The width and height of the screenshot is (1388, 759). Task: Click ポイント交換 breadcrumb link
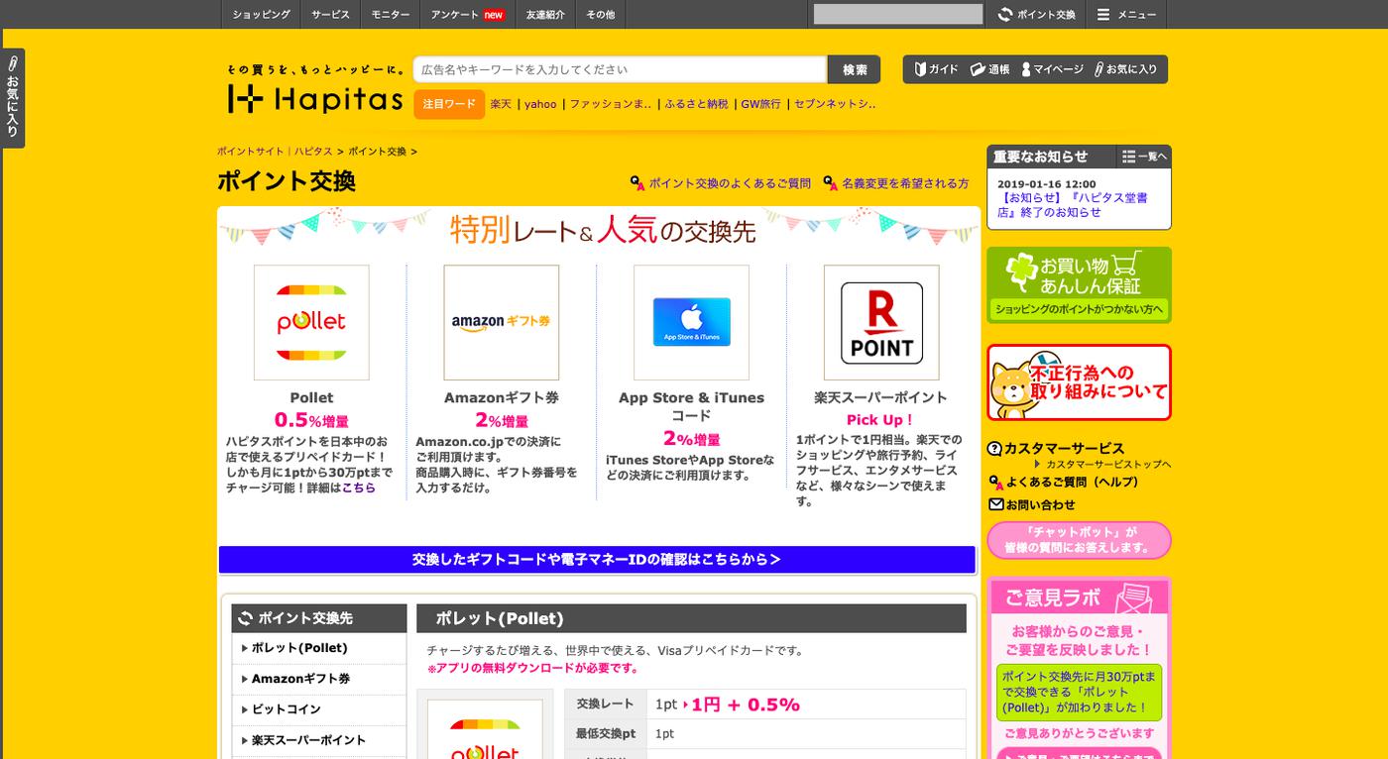377,152
